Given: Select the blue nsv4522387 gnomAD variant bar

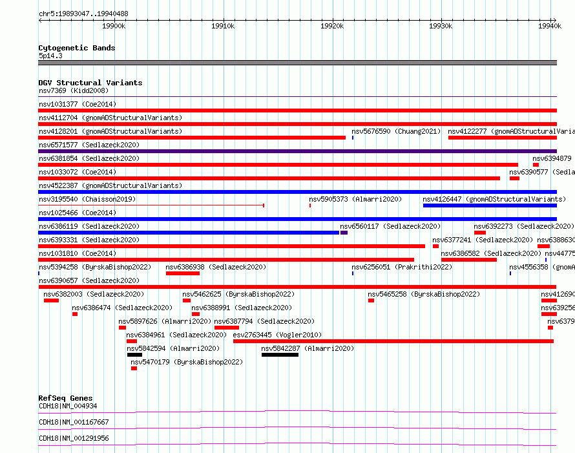Looking at the screenshot, I should coord(297,192).
